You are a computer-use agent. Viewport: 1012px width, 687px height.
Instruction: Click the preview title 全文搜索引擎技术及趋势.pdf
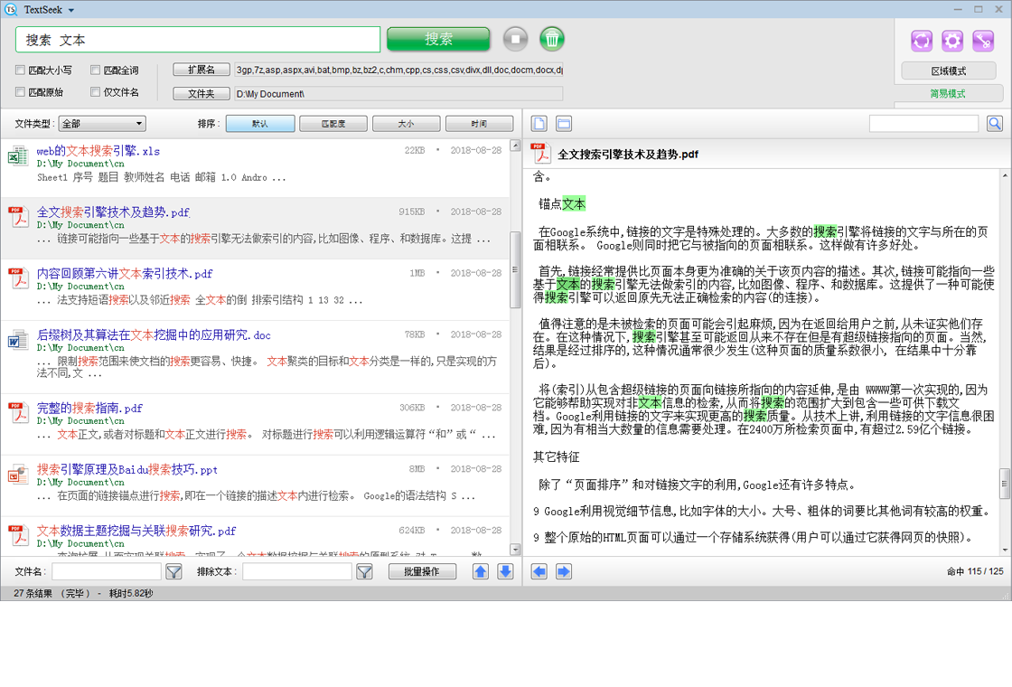[x=628, y=154]
